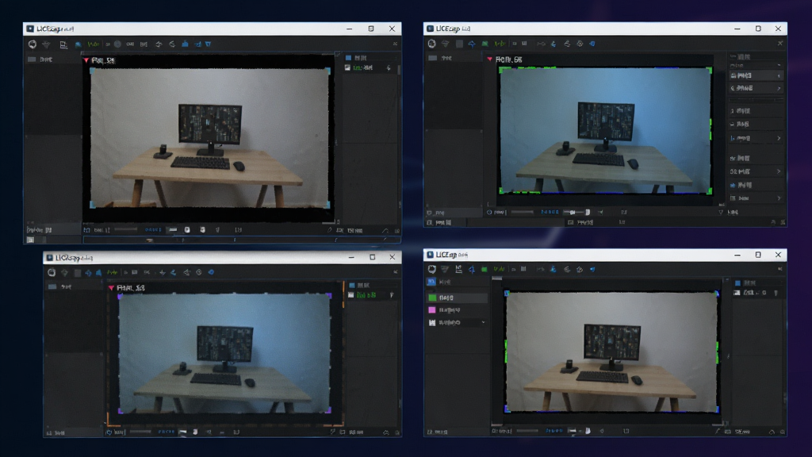The image size is (812, 457).
Task: Expand the bottom row chevron in top-right window's panel
Action: (779, 198)
